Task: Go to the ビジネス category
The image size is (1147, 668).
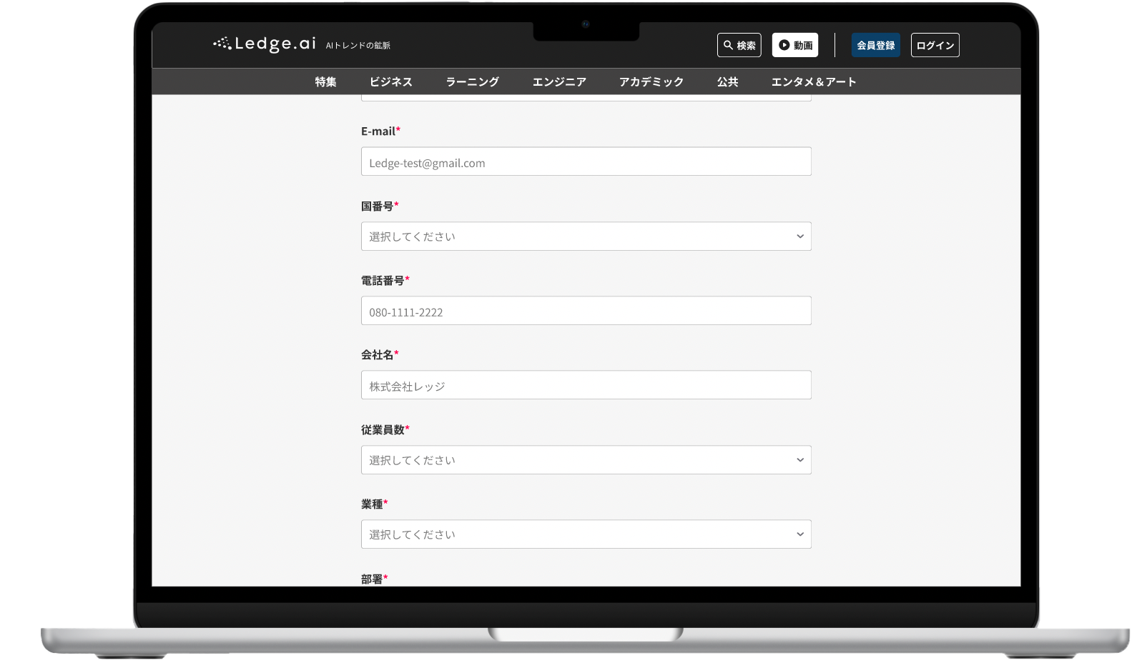Action: tap(390, 82)
